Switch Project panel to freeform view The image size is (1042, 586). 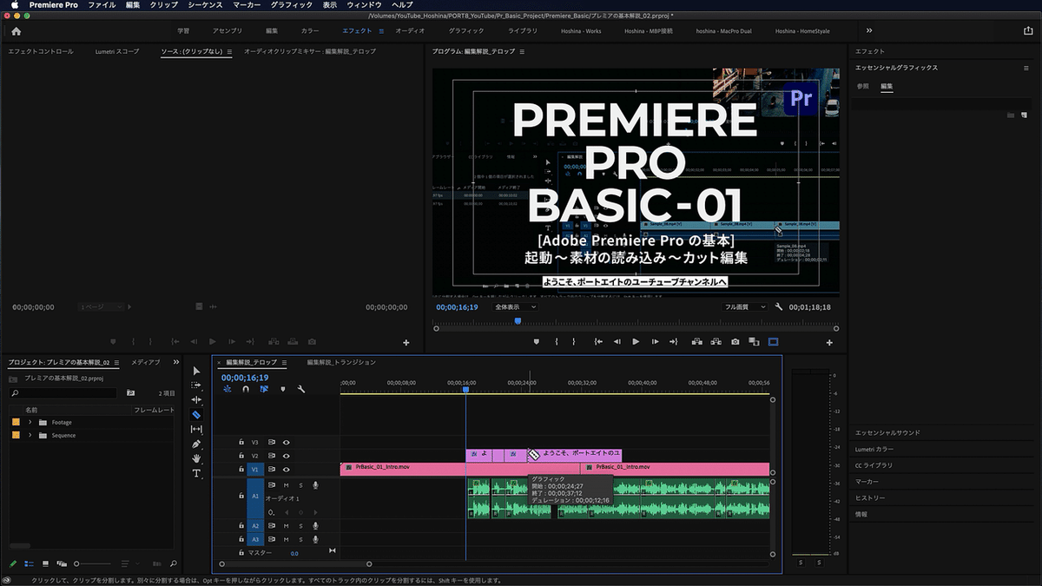[x=62, y=563]
